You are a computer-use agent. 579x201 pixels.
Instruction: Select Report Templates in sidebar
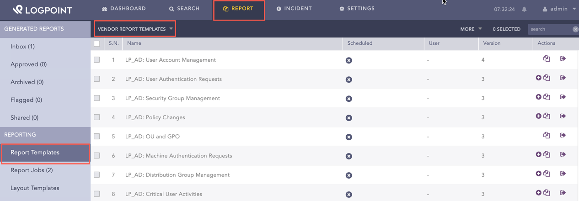point(45,153)
